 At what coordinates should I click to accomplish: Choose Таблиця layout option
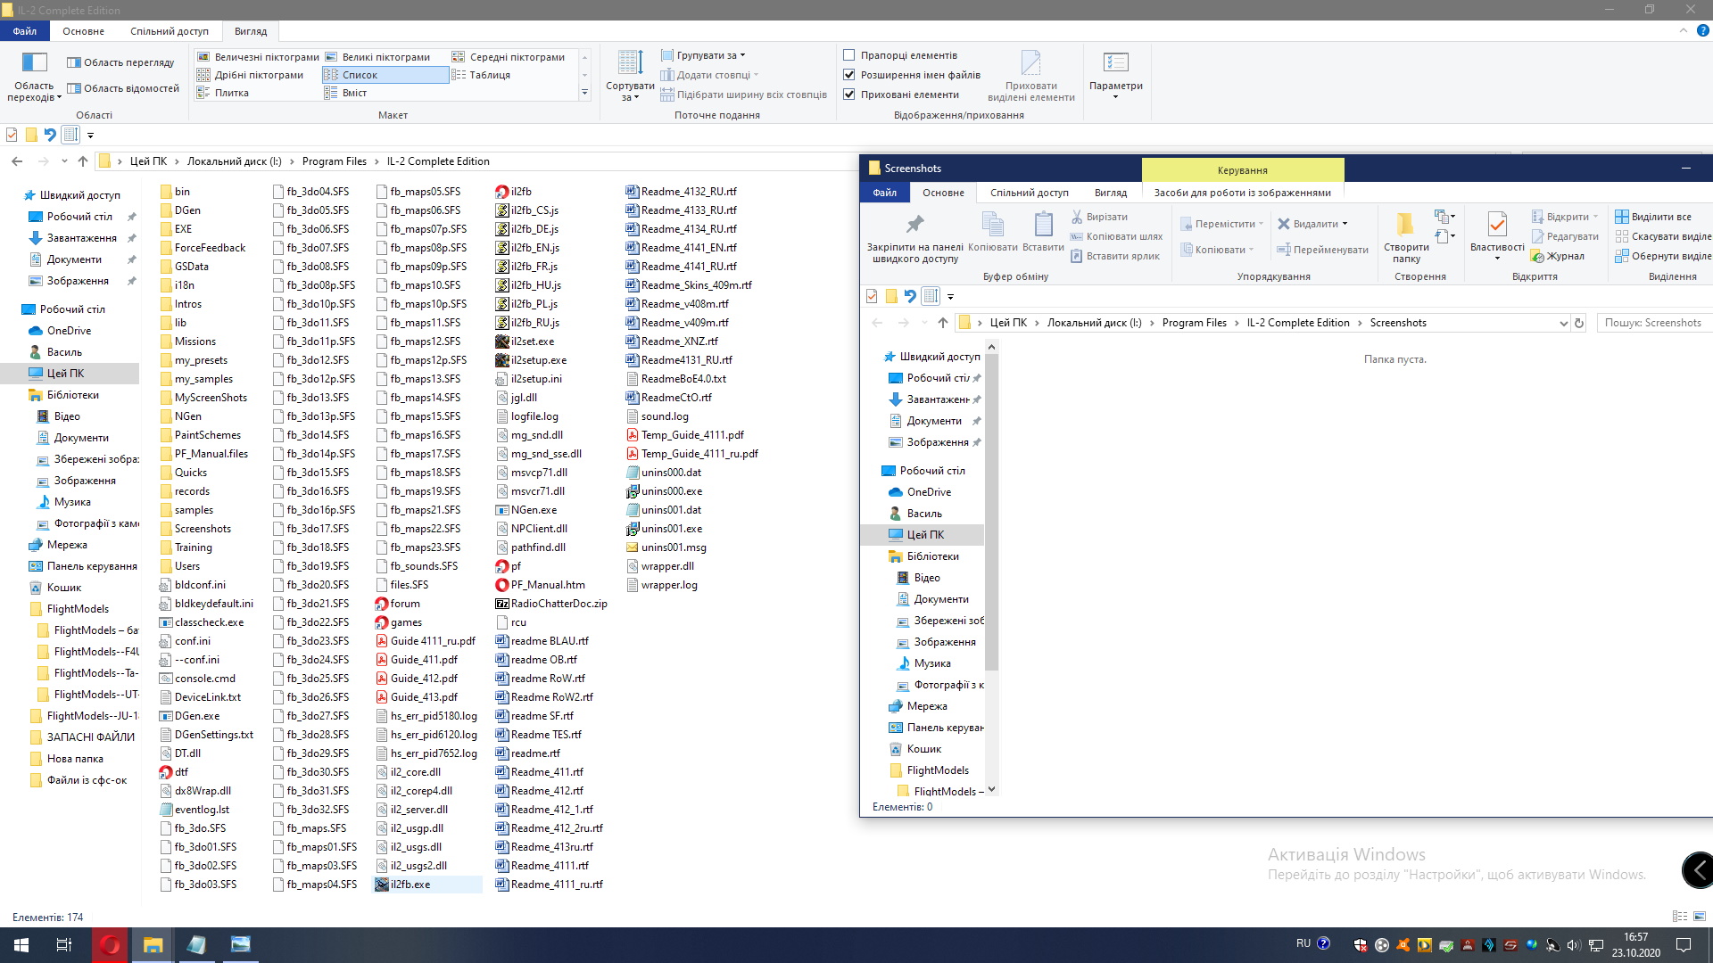coord(489,75)
